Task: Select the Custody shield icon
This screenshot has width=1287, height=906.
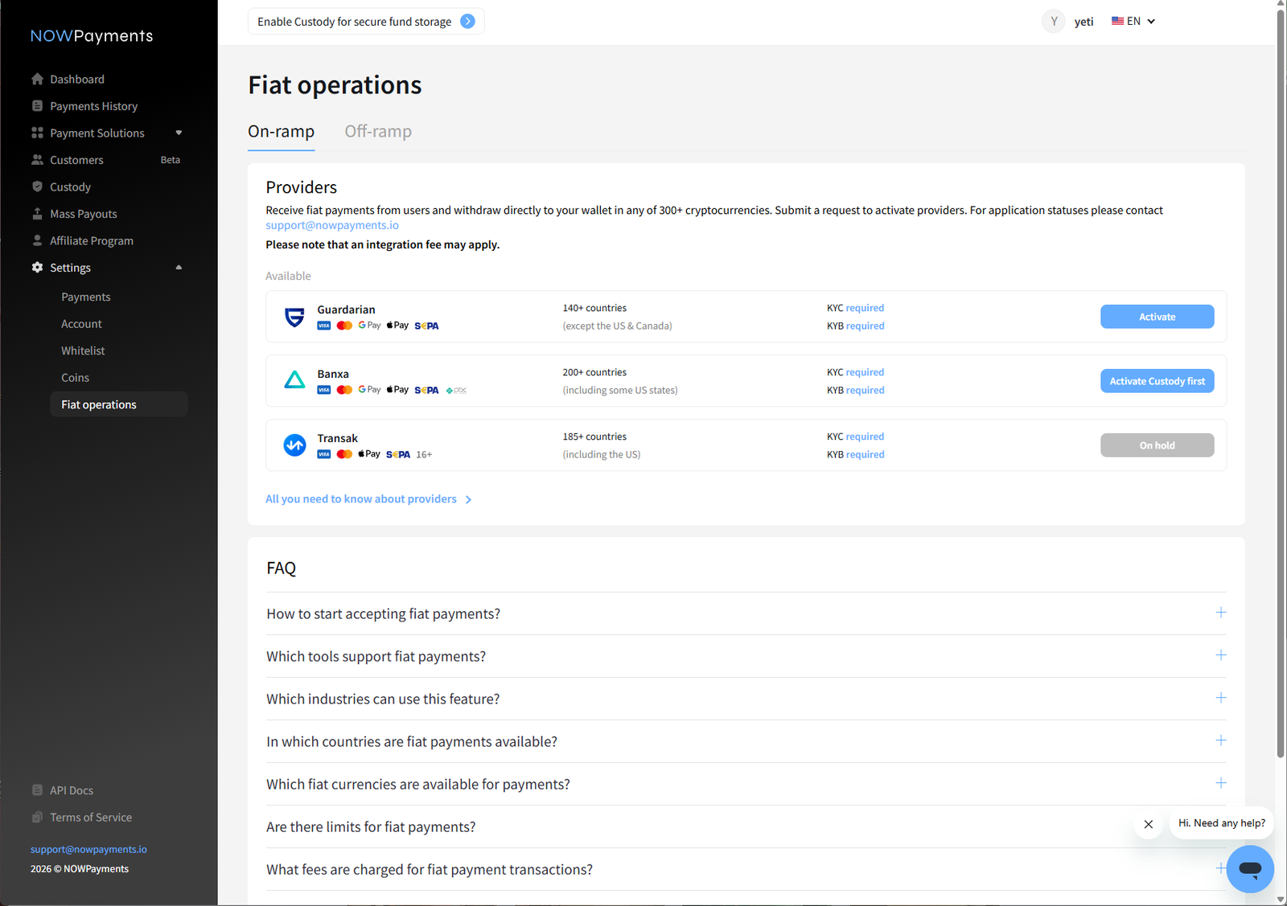Action: tap(38, 187)
